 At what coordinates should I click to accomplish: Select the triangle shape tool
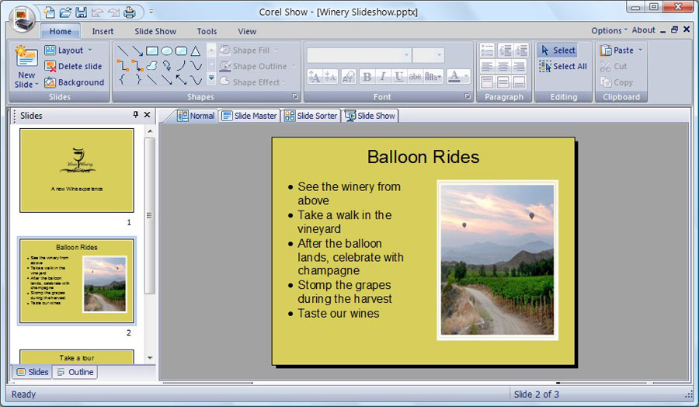[196, 51]
